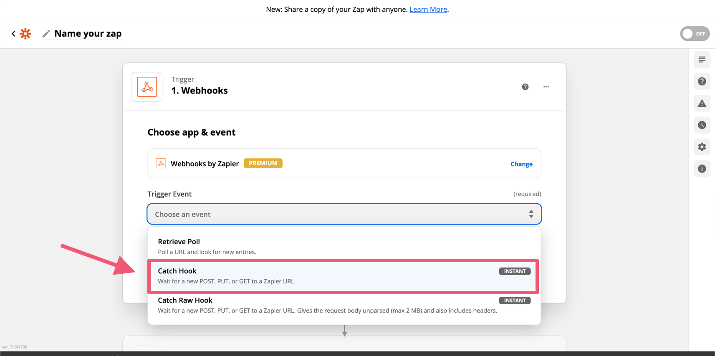
Task: Open Zapier home via orange asterisk logo
Action: [x=25, y=33]
